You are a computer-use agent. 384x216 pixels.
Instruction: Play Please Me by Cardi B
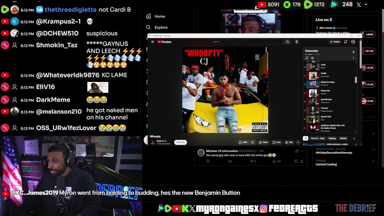click(x=330, y=92)
